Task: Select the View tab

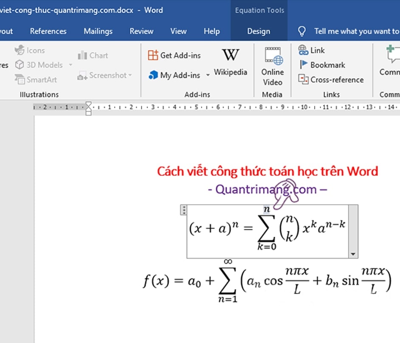Action: pyautogui.click(x=179, y=31)
